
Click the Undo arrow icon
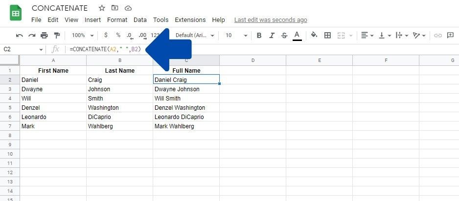coord(19,35)
